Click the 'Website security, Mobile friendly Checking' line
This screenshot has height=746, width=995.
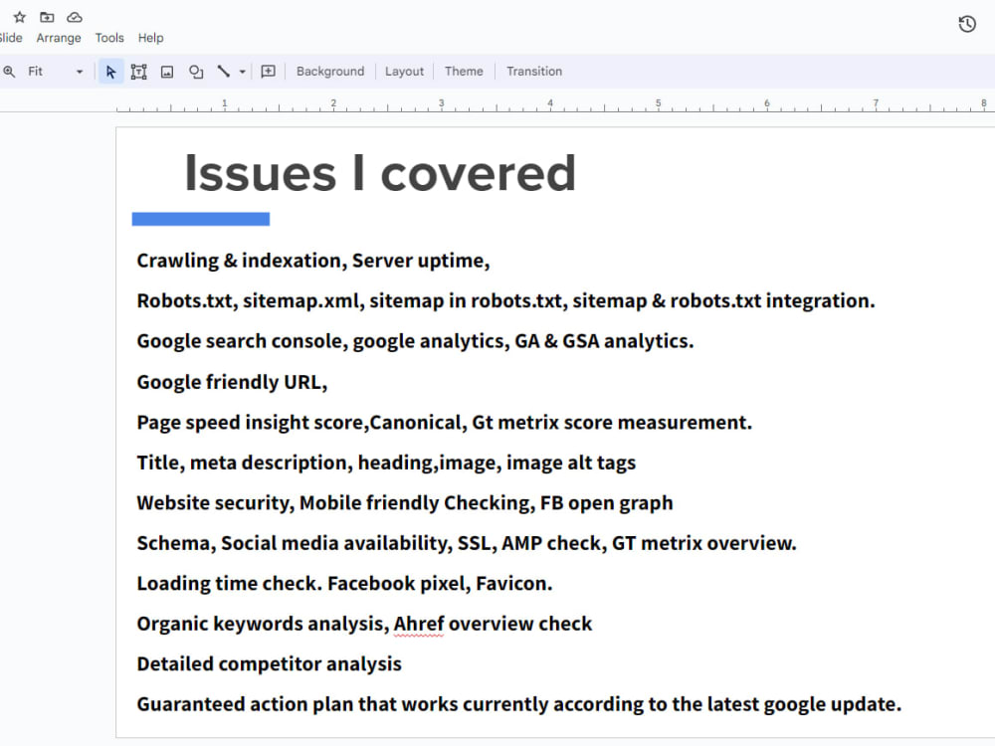(x=404, y=503)
